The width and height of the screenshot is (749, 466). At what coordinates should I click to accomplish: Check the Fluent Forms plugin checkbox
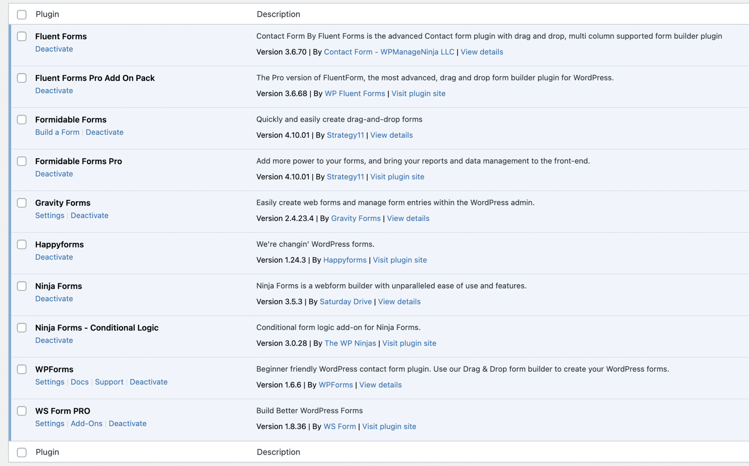22,37
